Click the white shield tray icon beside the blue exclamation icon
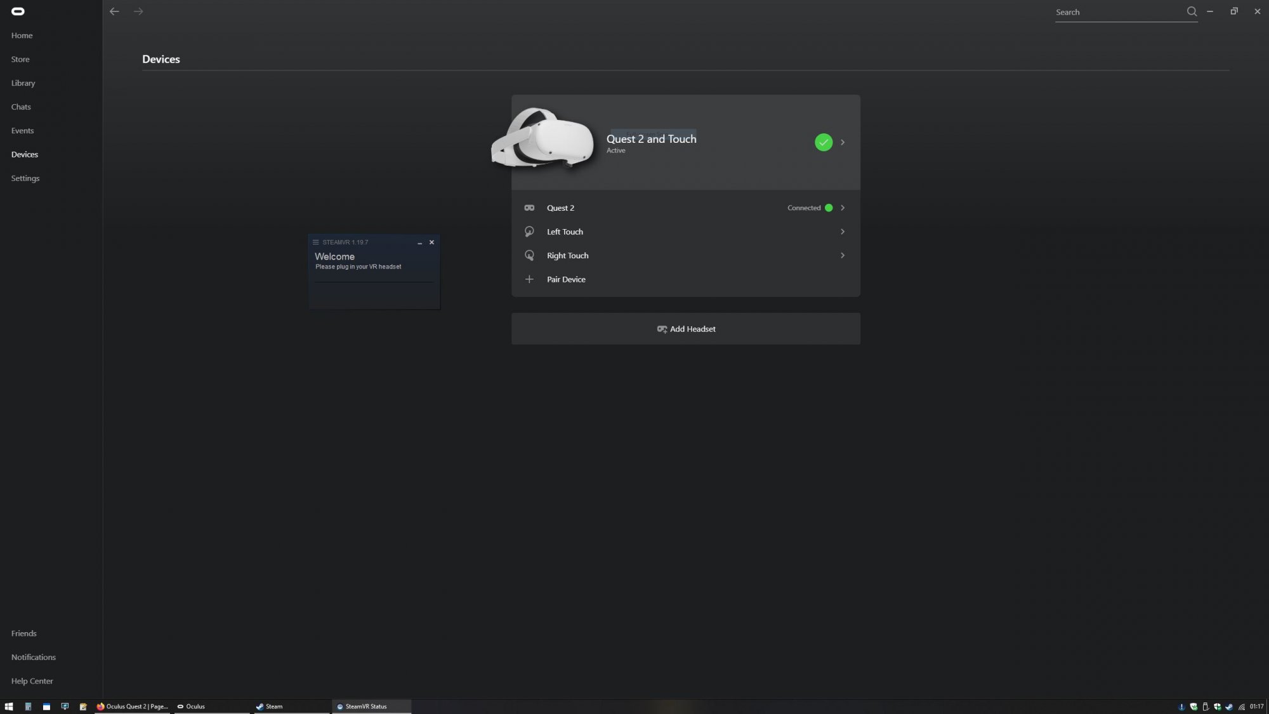1269x714 pixels. click(1193, 707)
